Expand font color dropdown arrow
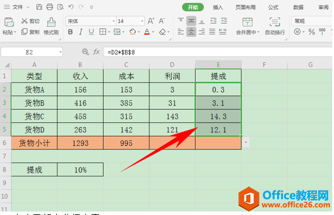This screenshot has height=215, width=334. (x=153, y=32)
